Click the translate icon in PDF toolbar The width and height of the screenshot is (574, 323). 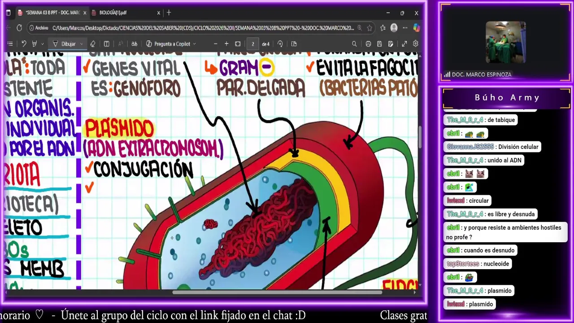pyautogui.click(x=134, y=44)
